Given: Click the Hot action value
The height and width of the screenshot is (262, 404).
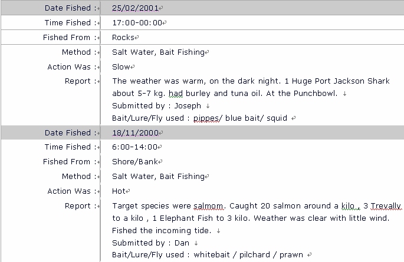Looking at the screenshot, I should tap(119, 191).
